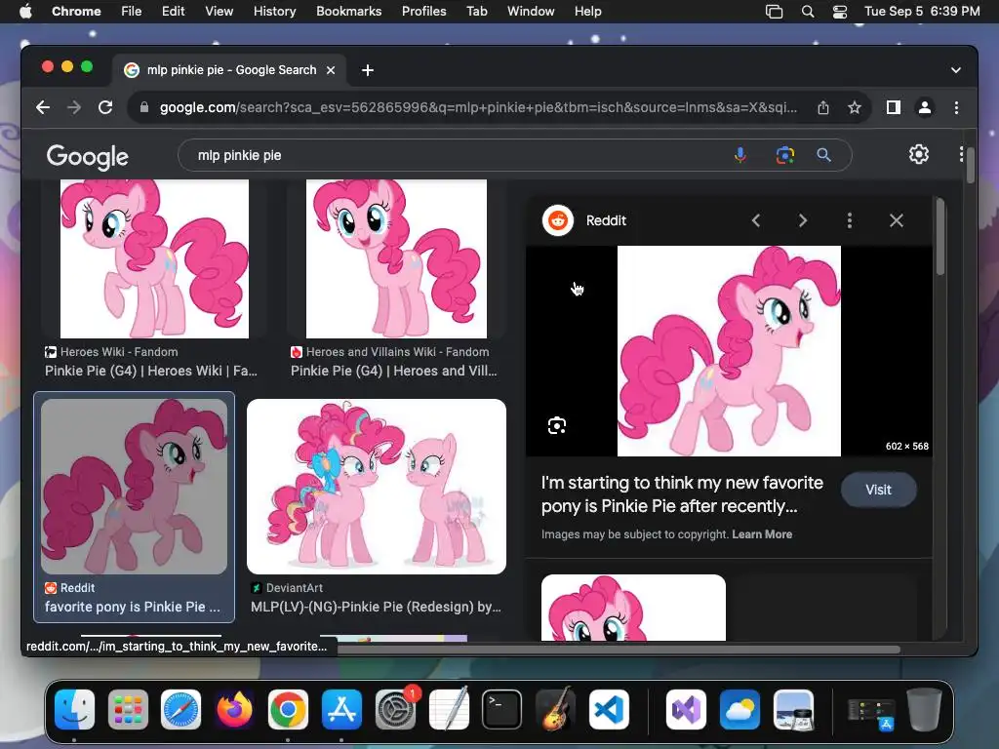Open the History menu
The height and width of the screenshot is (749, 999).
pos(274,11)
